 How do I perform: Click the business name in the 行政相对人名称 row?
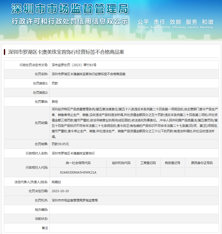(x=73, y=153)
